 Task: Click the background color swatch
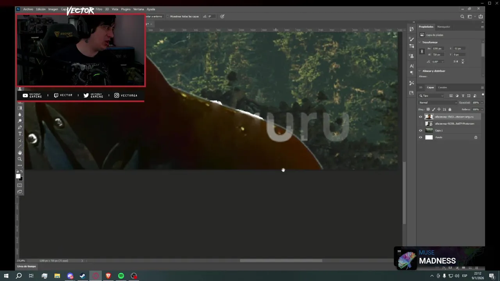[x=21, y=179]
